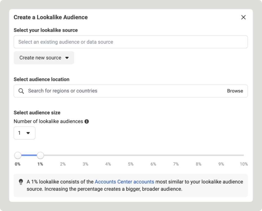Click the chevron on Create new source

(67, 58)
